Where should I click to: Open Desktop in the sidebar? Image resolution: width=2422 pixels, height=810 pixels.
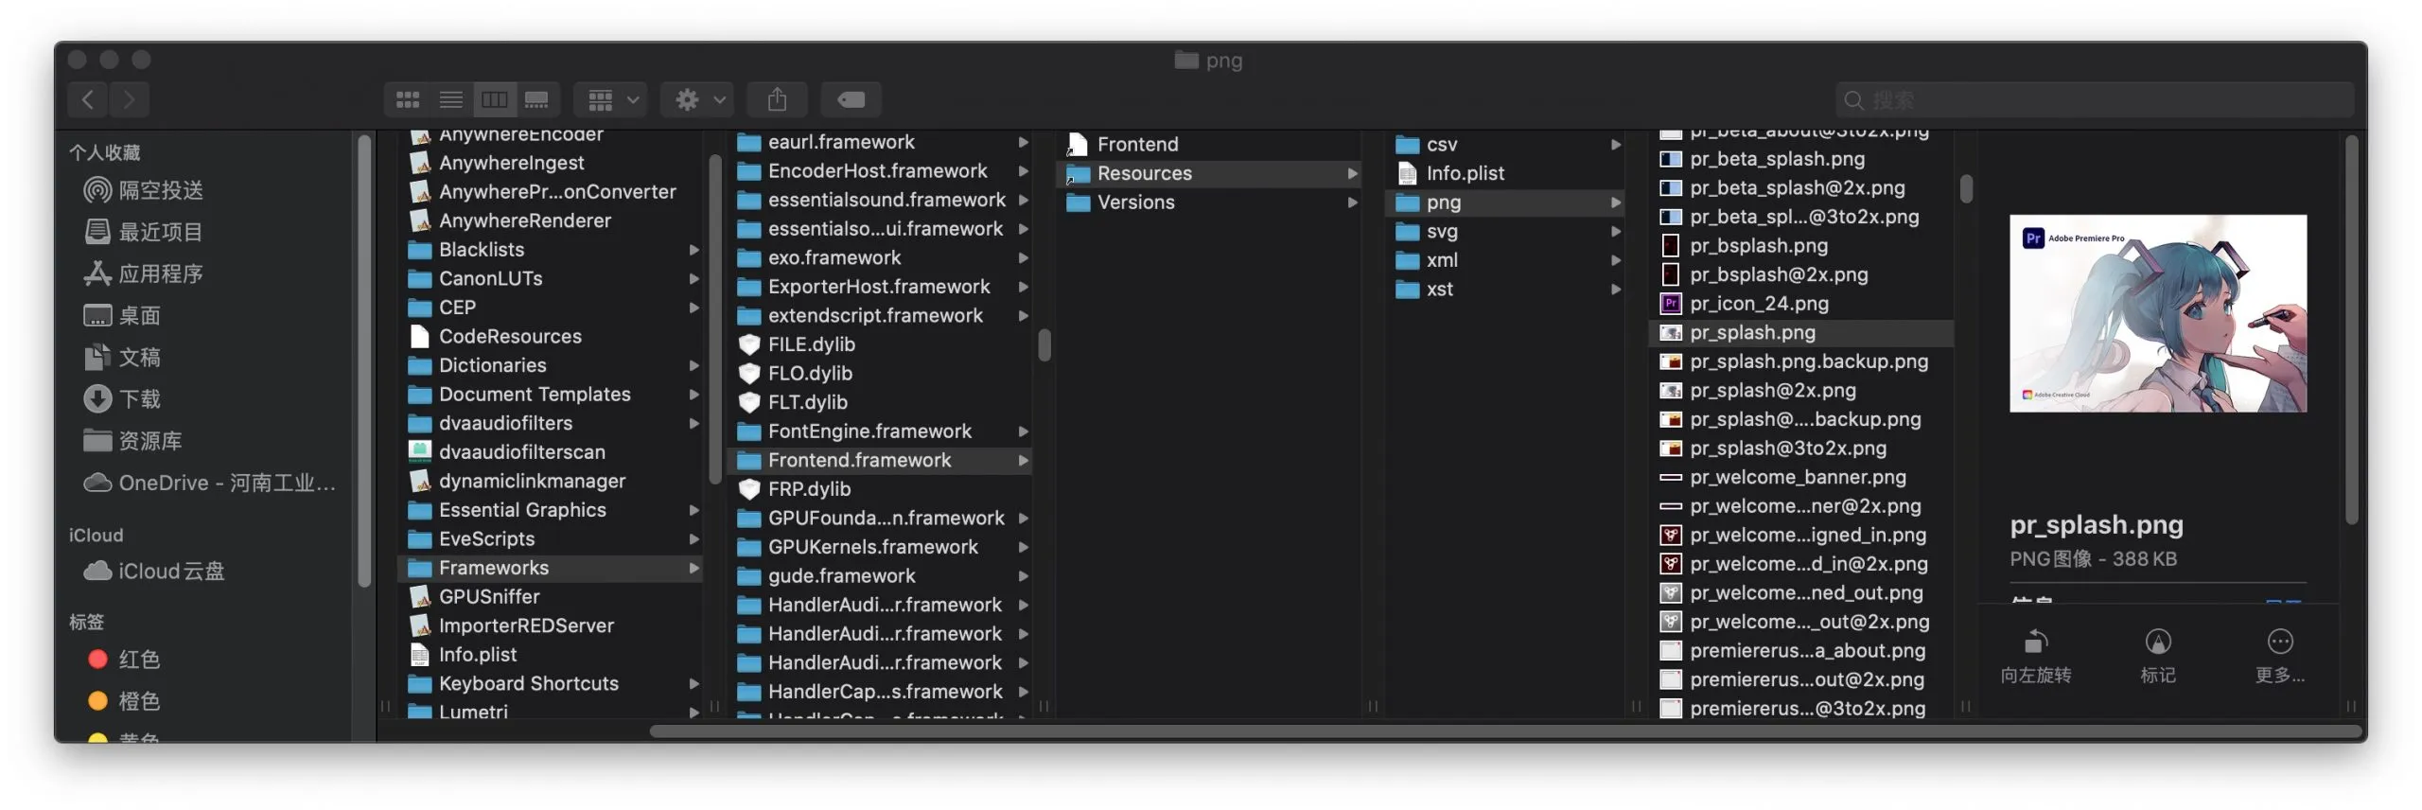pos(123,315)
